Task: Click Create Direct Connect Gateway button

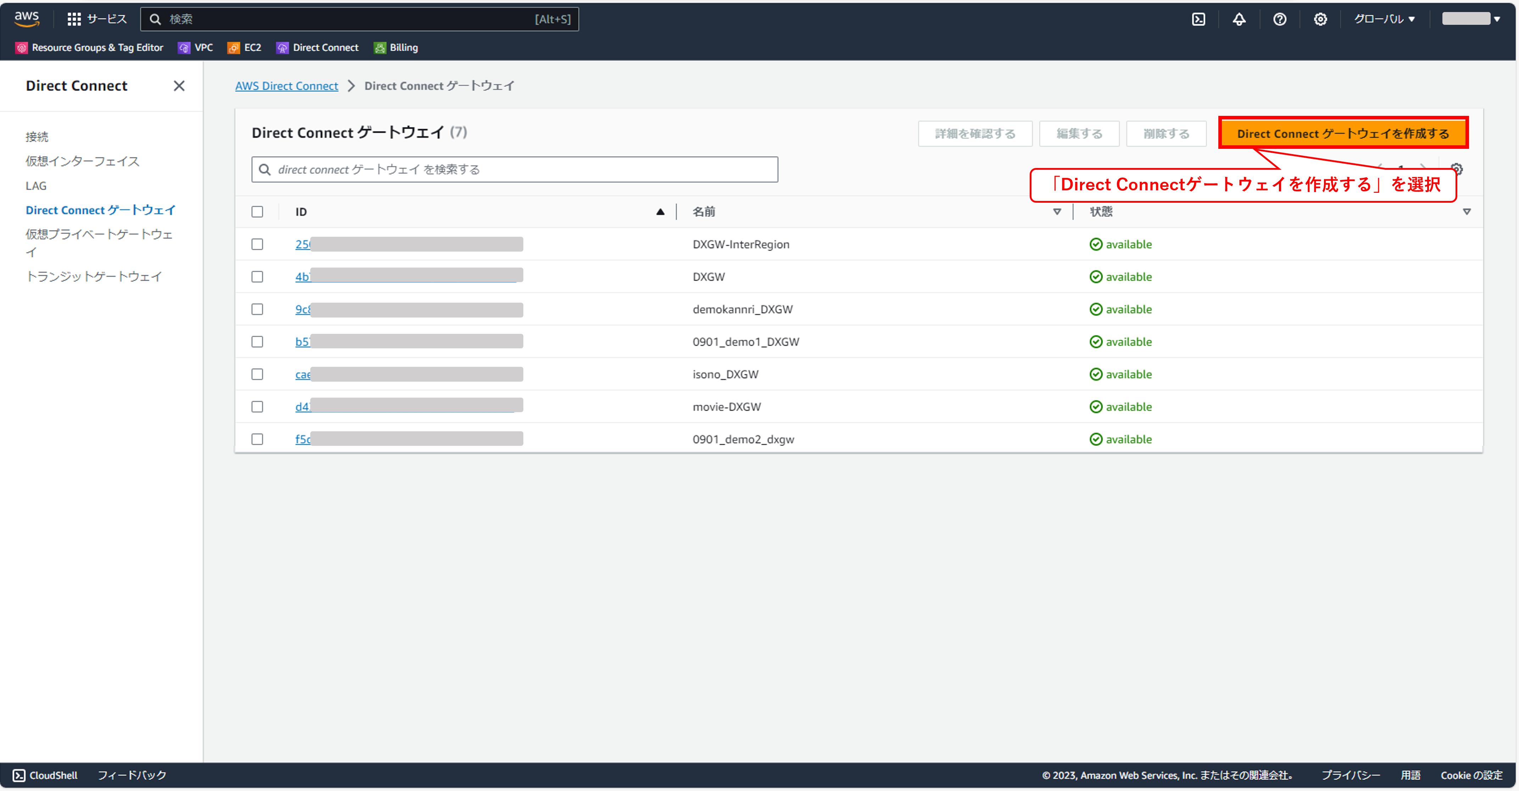Action: coord(1343,133)
